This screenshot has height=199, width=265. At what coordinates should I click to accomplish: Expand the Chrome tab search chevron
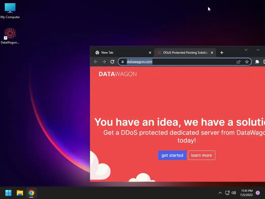[x=246, y=50]
